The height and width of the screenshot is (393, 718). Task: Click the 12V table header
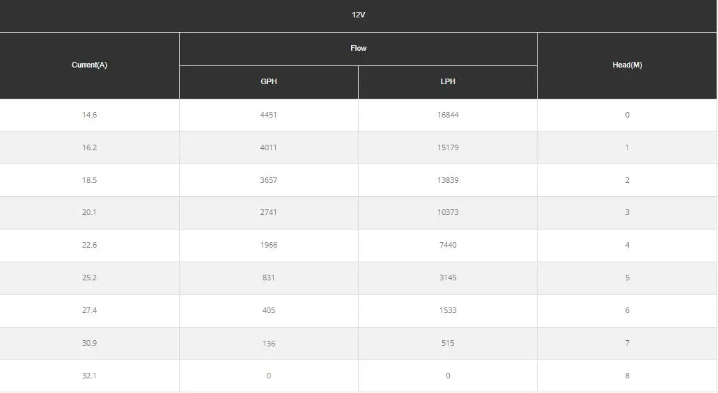coord(358,15)
